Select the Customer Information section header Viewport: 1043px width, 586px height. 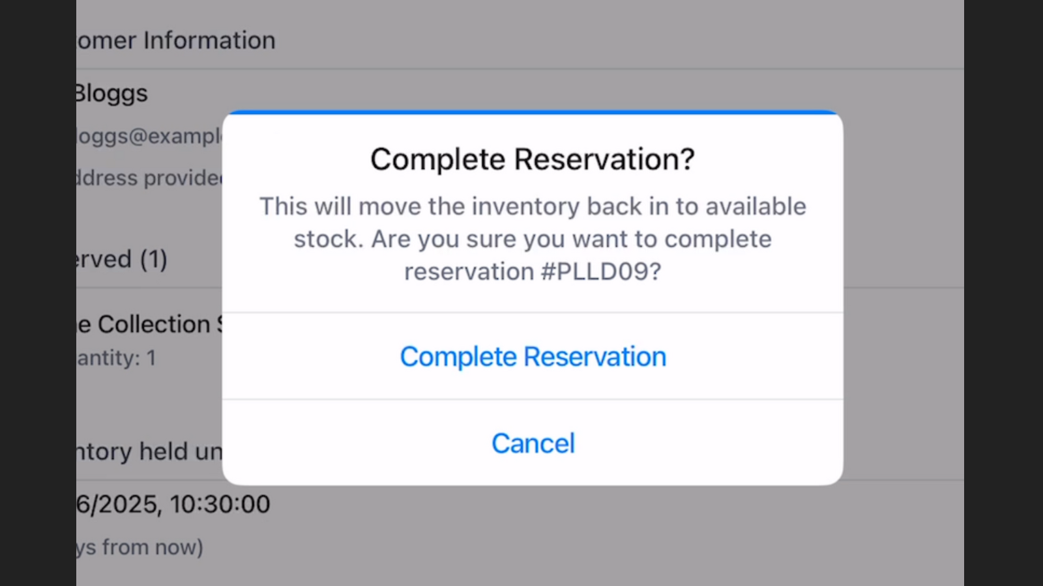tap(176, 40)
